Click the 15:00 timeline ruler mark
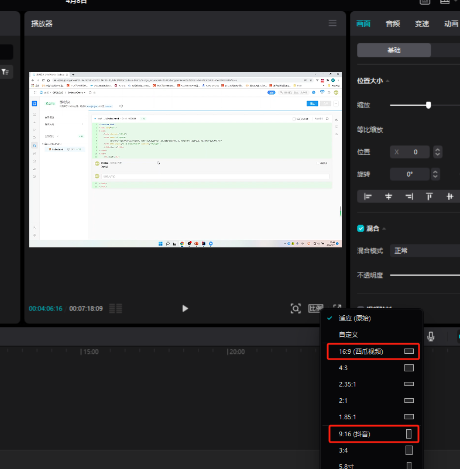 [90, 352]
